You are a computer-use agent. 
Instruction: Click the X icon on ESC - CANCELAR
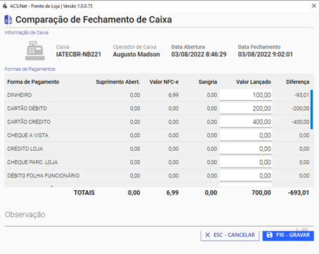coord(207,235)
